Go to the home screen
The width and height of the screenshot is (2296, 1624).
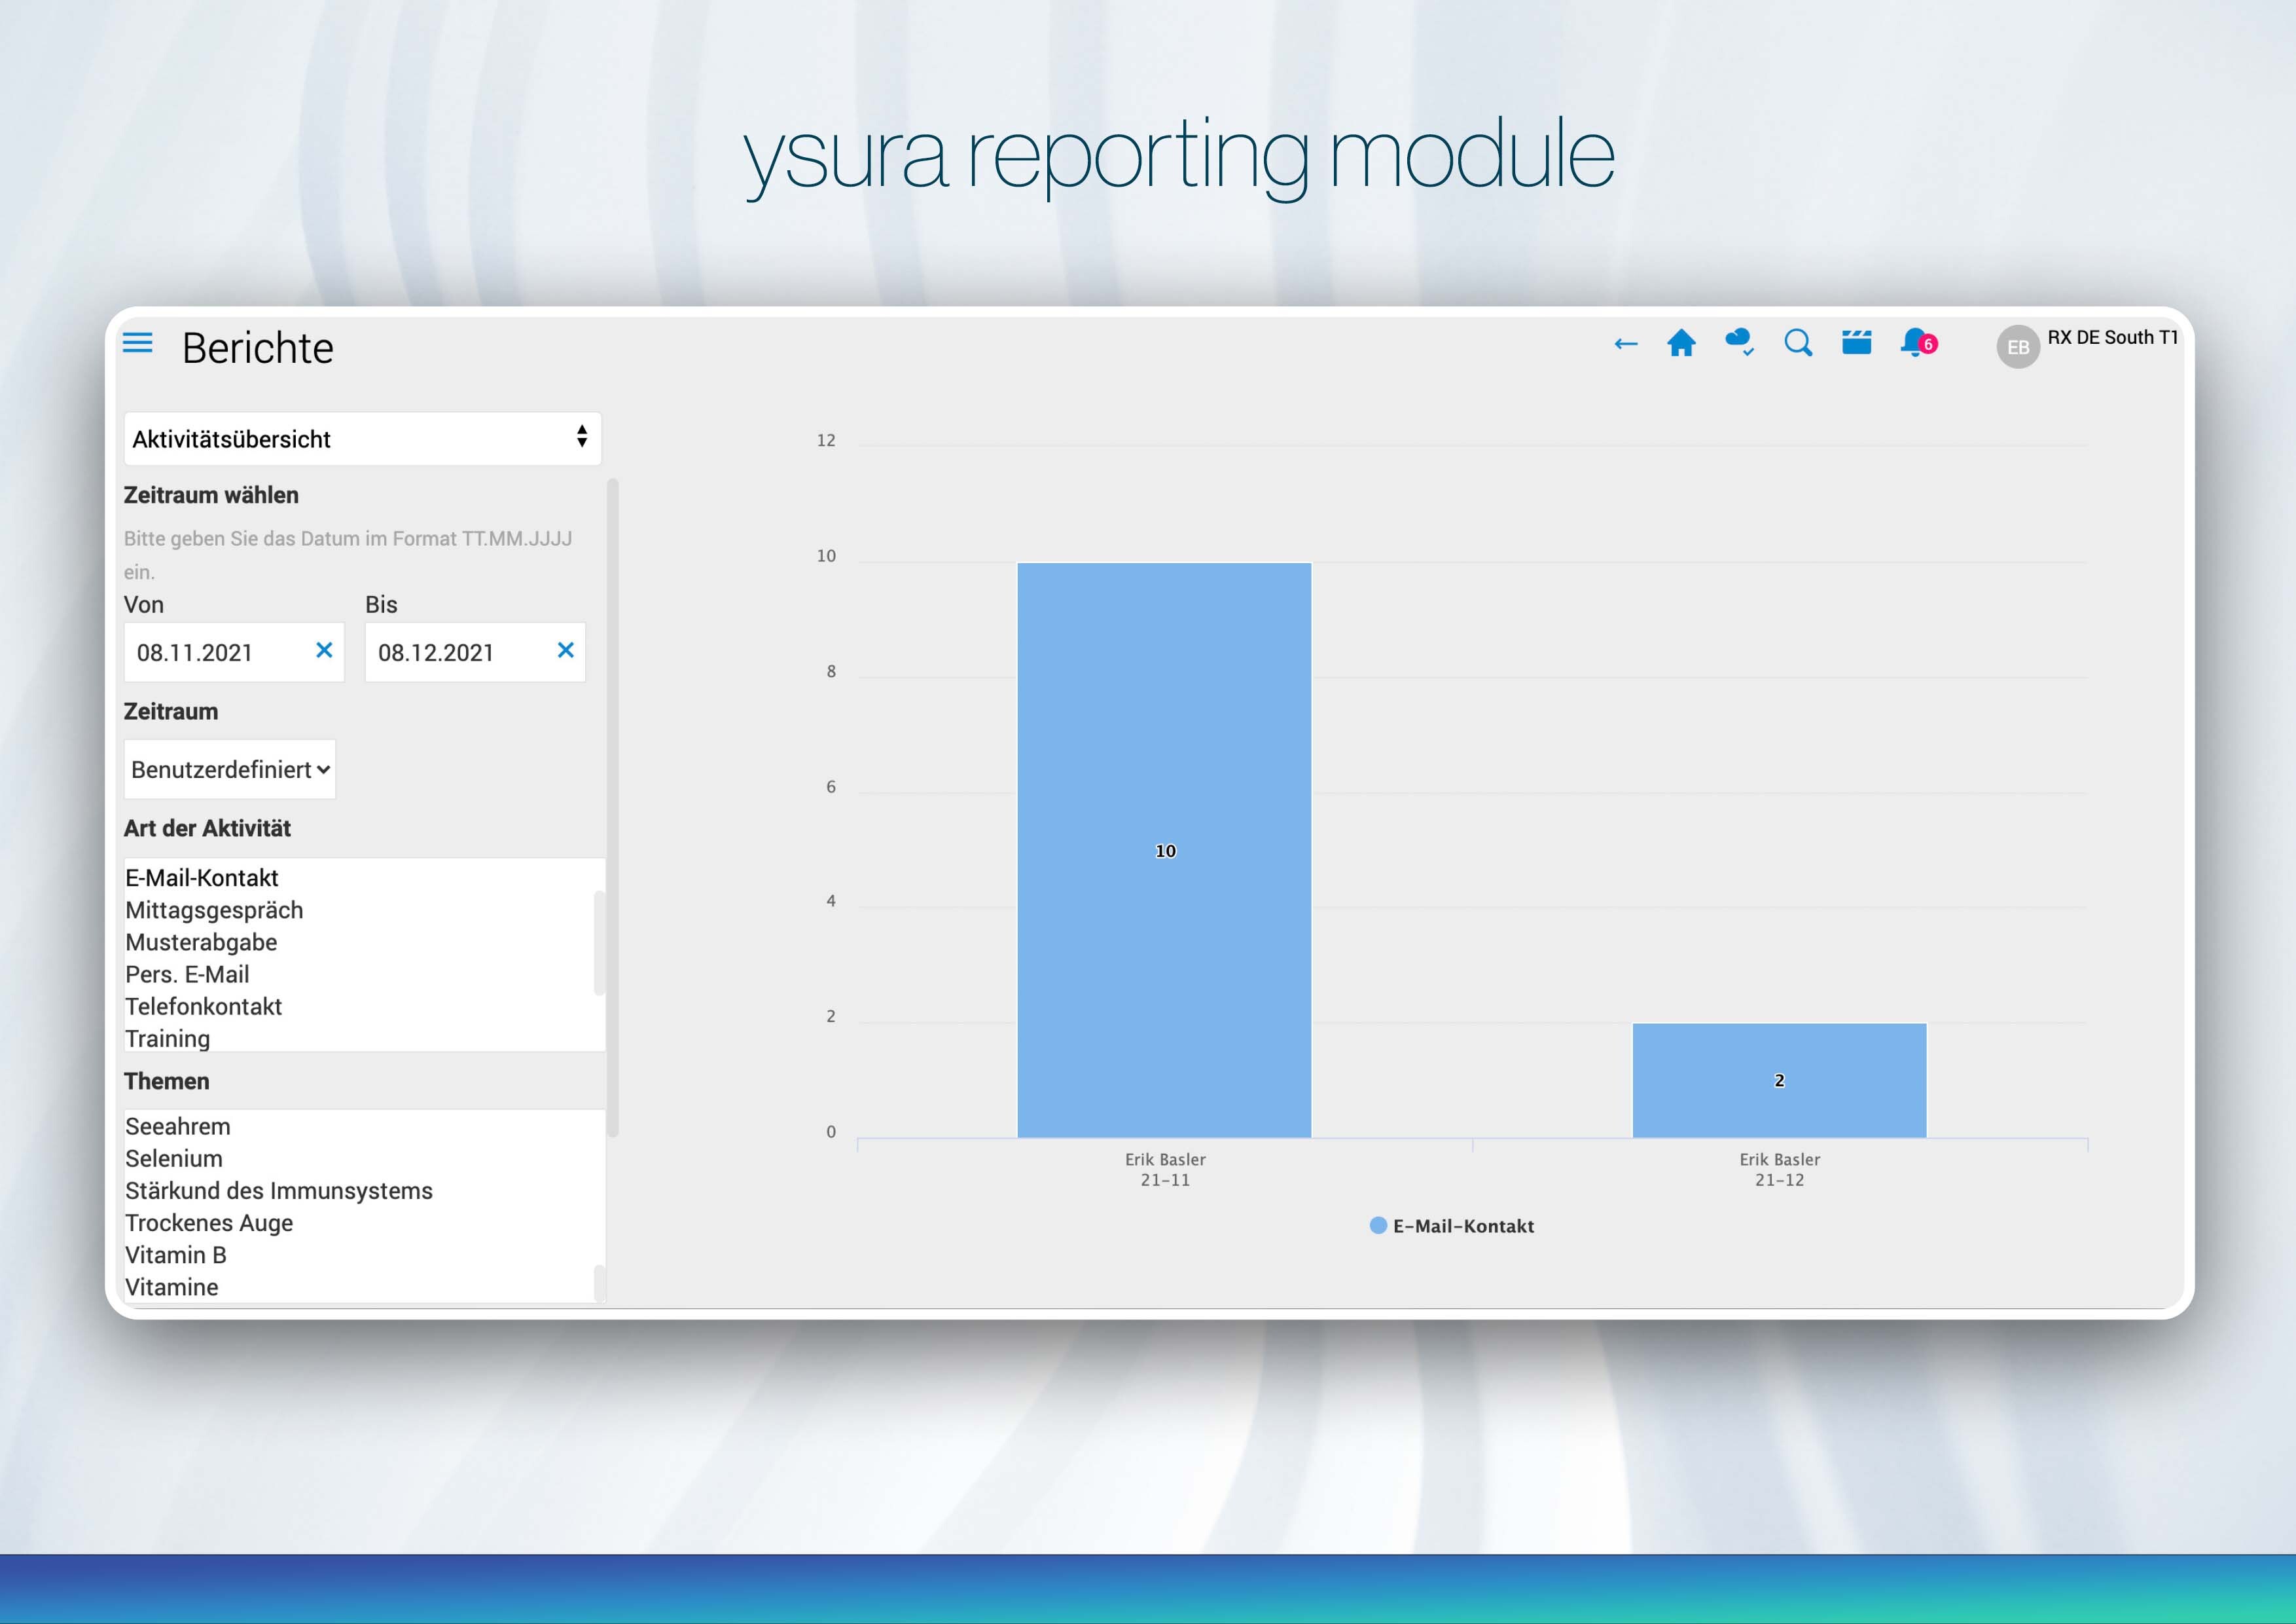(x=1682, y=343)
